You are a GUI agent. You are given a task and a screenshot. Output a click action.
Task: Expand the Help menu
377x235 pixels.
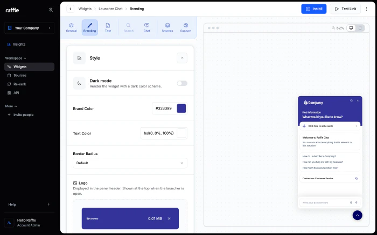29,204
